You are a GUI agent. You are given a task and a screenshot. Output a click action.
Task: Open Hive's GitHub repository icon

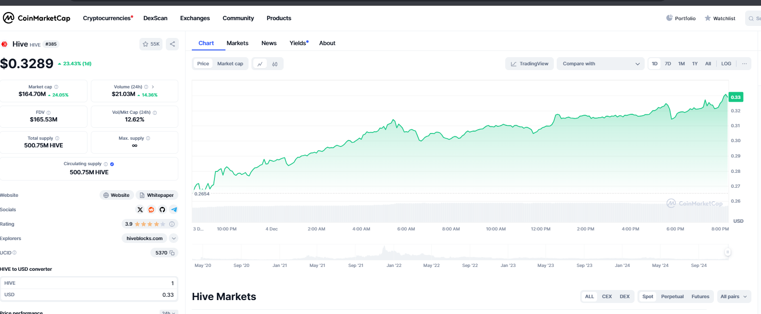click(162, 210)
